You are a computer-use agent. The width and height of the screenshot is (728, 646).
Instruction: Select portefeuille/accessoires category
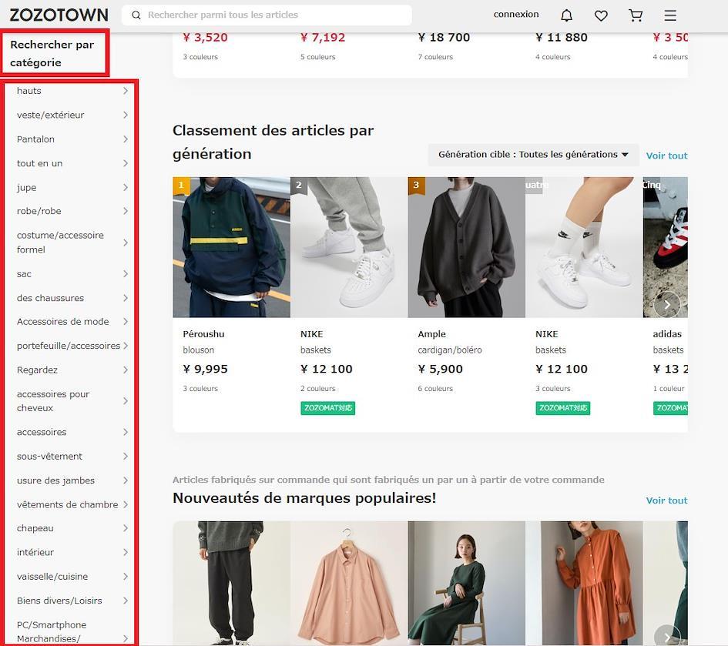(x=71, y=346)
